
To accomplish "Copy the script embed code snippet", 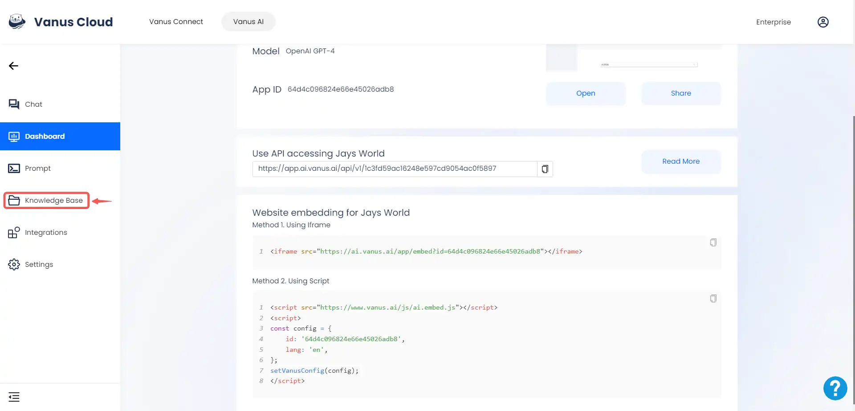I will pyautogui.click(x=713, y=298).
